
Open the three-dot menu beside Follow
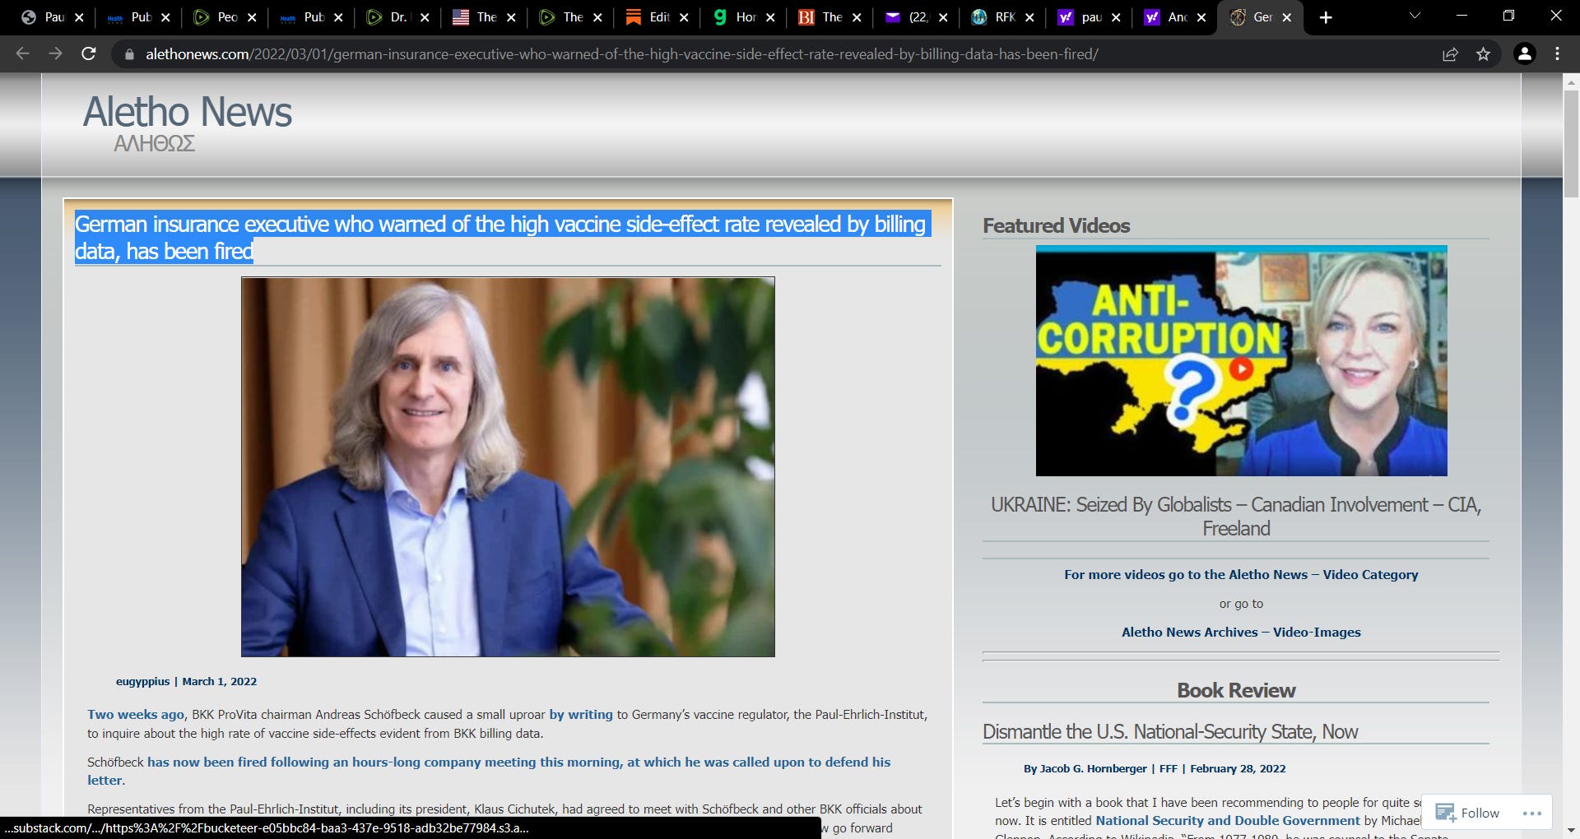click(x=1531, y=813)
